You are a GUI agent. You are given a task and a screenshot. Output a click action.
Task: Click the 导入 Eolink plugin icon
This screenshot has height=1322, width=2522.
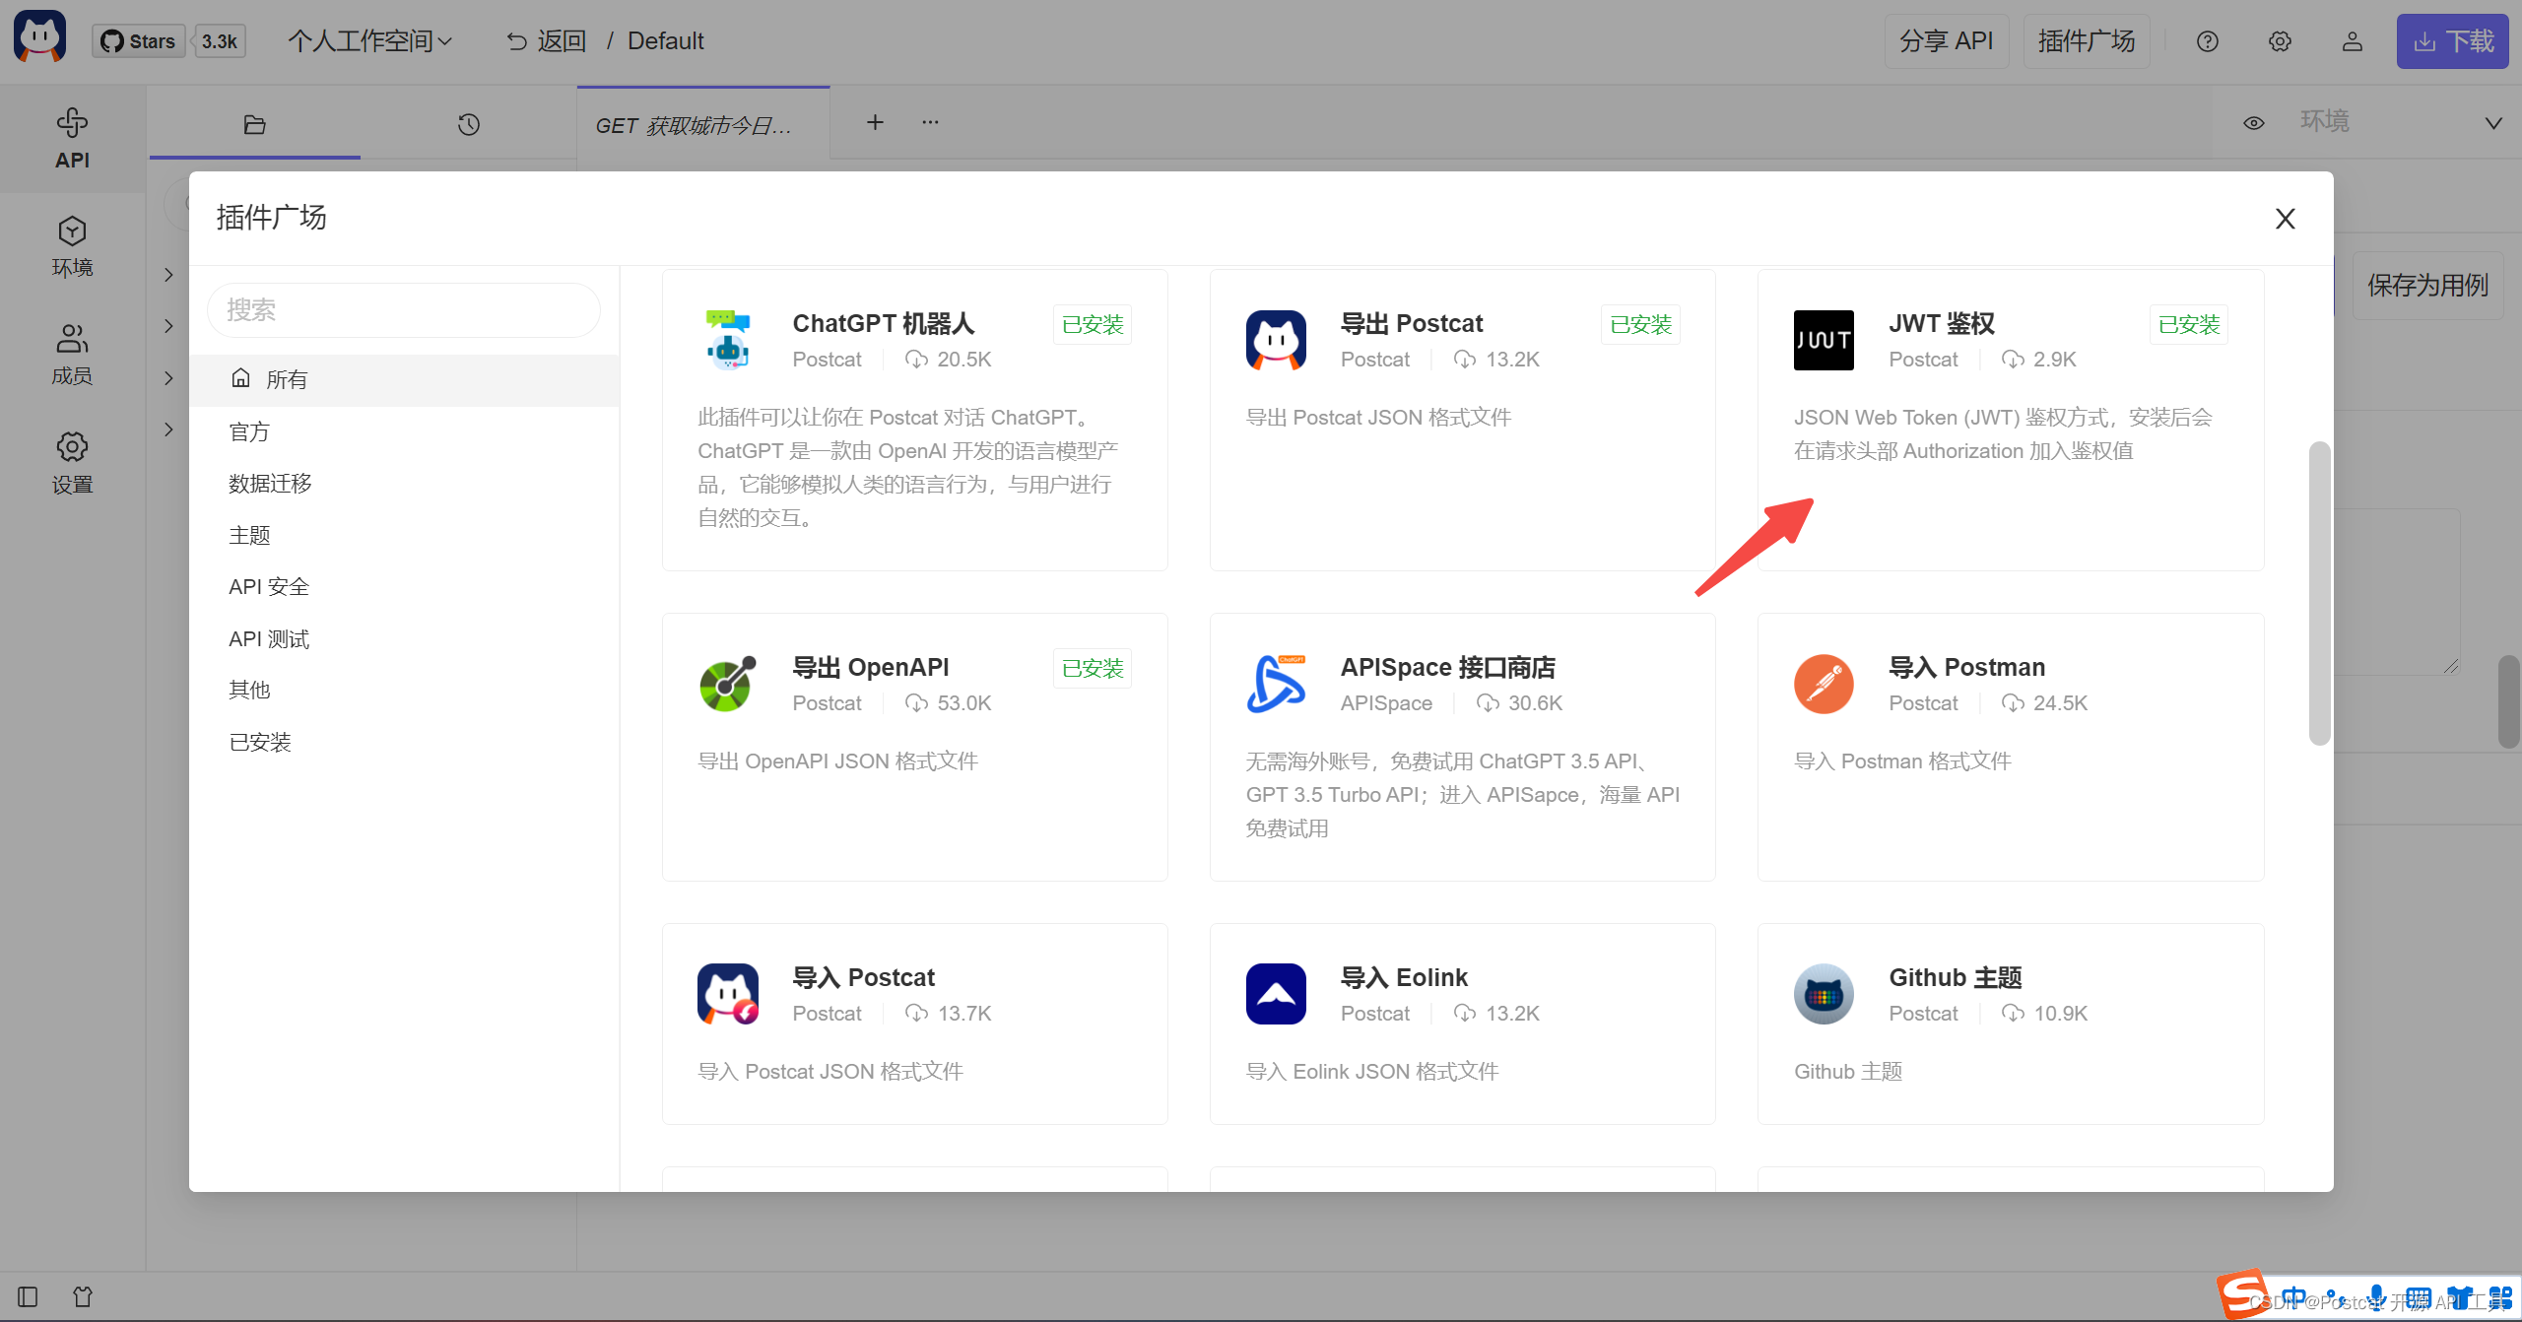[x=1276, y=994]
